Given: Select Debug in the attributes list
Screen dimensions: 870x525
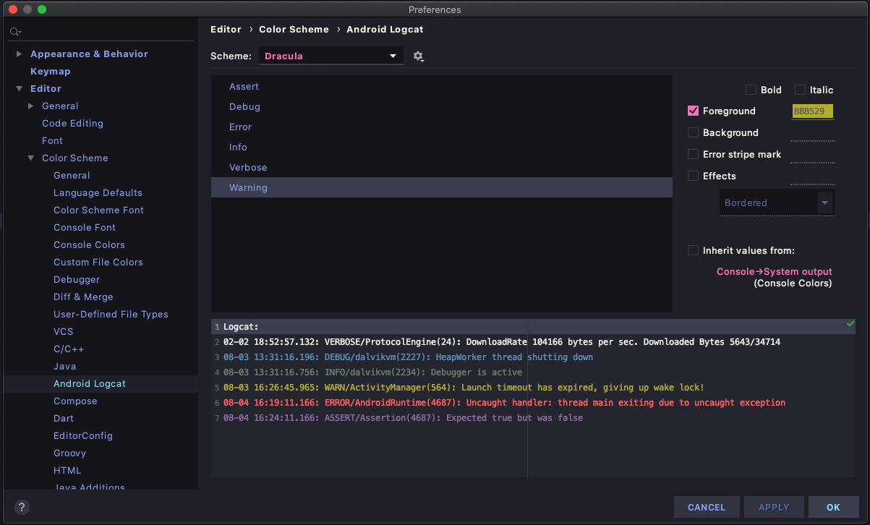Looking at the screenshot, I should pyautogui.click(x=441, y=107).
